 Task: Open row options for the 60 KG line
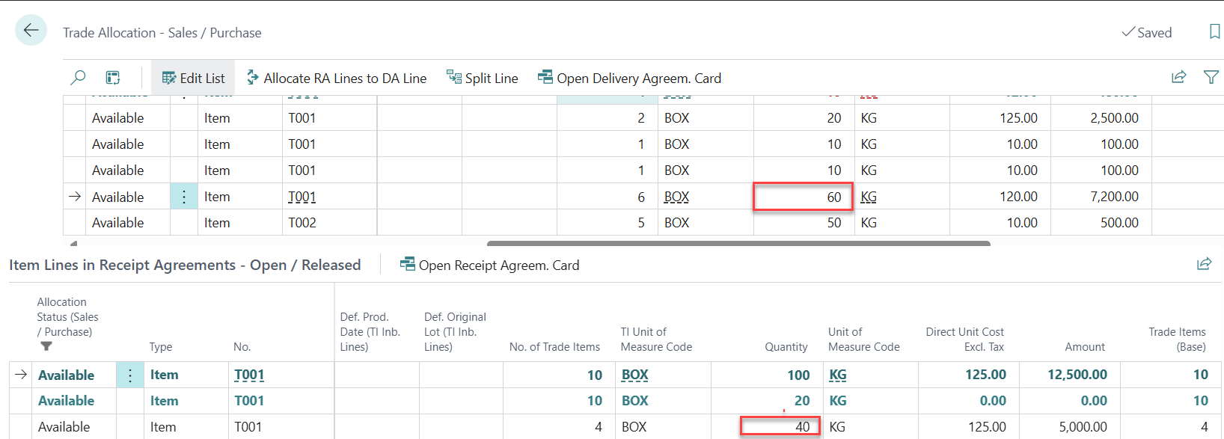coord(184,197)
